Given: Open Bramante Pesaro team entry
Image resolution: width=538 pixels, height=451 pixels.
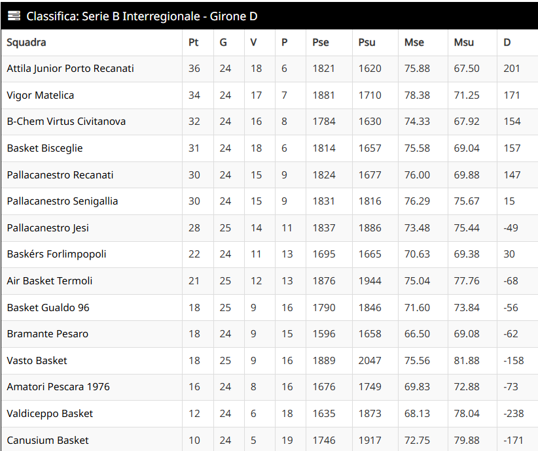Looking at the screenshot, I should (x=47, y=334).
